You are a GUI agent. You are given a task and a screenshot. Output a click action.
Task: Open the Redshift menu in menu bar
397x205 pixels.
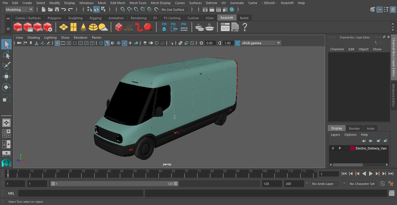(287, 3)
